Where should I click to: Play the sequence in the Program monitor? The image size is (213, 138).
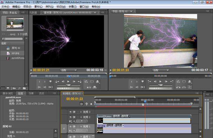(x=160, y=82)
